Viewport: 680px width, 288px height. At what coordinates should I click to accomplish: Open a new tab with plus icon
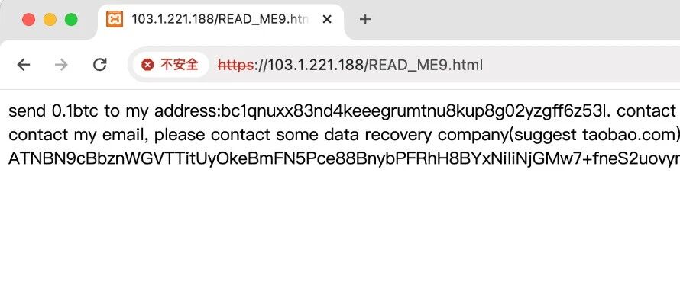click(x=365, y=20)
